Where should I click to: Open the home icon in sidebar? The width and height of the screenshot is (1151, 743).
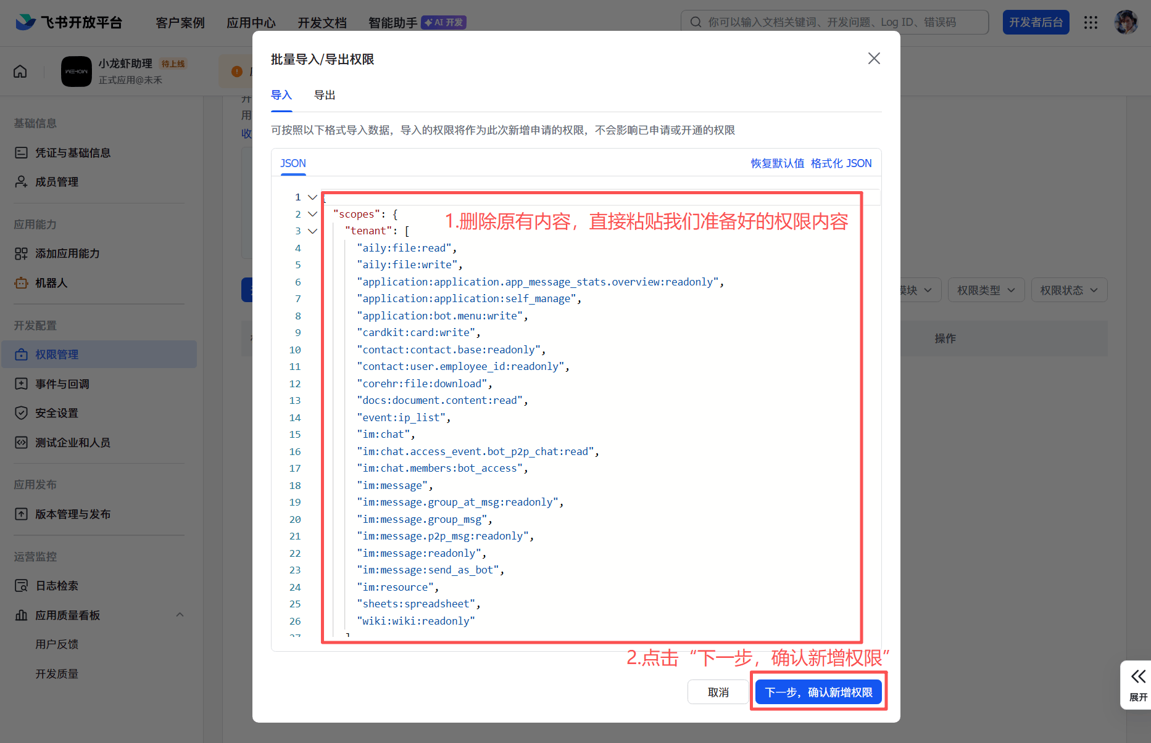pyautogui.click(x=20, y=72)
